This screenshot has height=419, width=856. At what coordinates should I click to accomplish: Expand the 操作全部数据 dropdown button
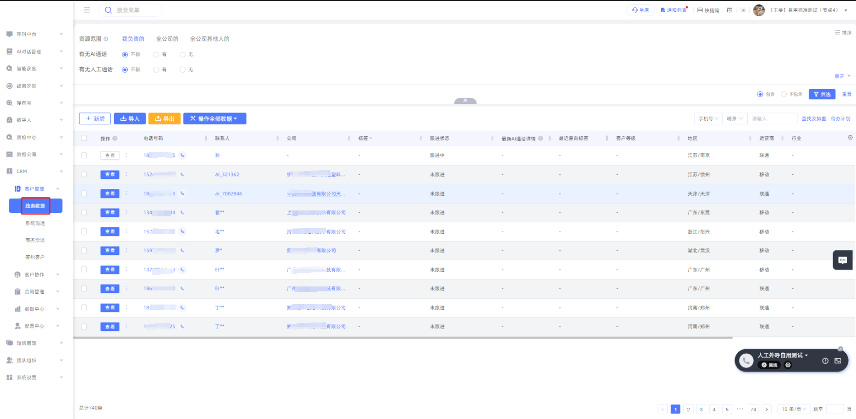click(215, 119)
